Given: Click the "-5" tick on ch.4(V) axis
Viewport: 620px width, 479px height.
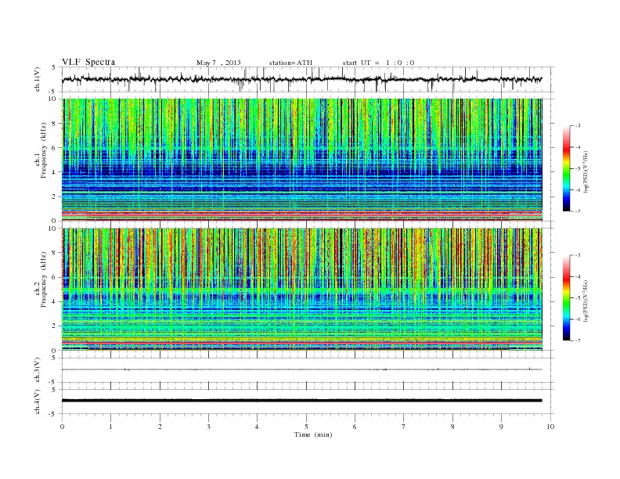Looking at the screenshot, I should [x=53, y=414].
